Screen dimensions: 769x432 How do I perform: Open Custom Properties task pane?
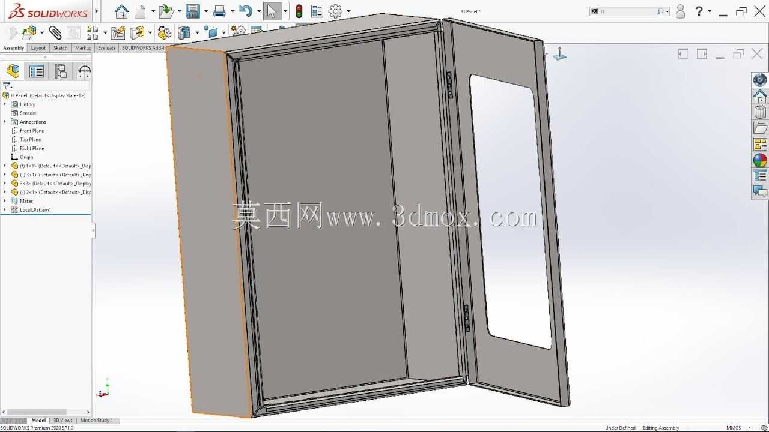click(760, 176)
